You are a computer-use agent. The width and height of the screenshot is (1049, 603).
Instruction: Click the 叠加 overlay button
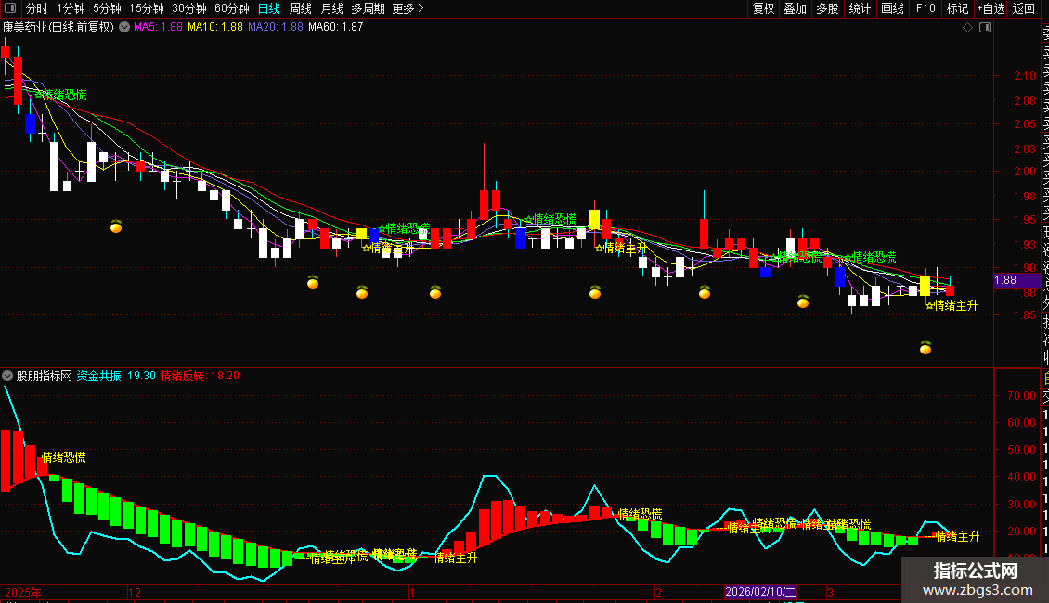click(x=796, y=8)
